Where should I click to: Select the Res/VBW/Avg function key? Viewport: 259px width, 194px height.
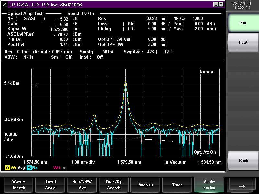coord(82,185)
